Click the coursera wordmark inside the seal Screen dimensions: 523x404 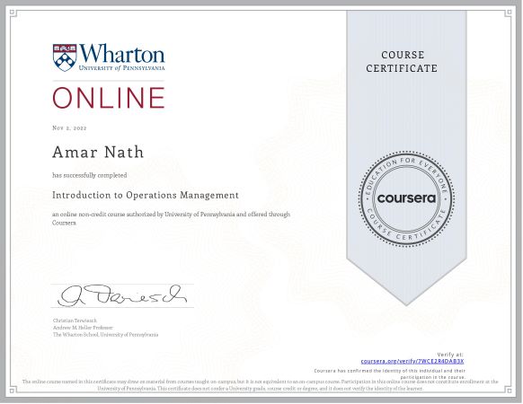tap(406, 198)
